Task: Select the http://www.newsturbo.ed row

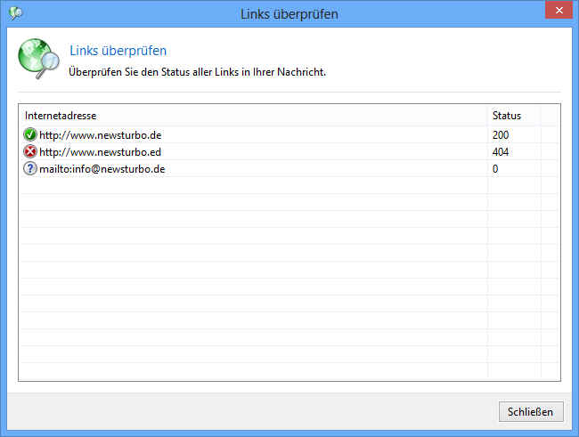Action: (289, 151)
